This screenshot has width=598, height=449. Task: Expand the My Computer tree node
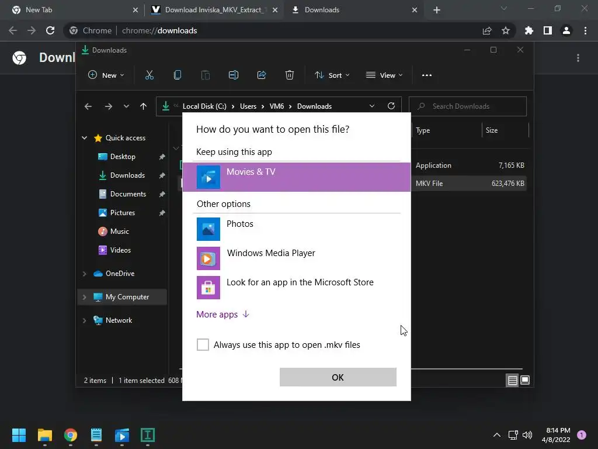click(84, 296)
